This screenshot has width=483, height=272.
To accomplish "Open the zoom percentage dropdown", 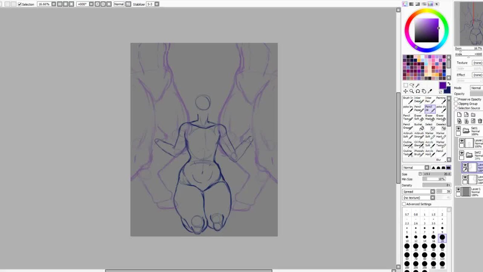I will tap(54, 4).
